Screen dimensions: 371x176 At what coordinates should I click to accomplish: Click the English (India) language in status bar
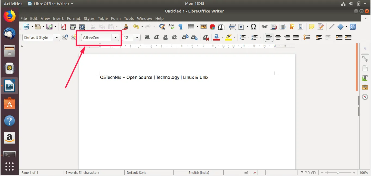tap(199, 172)
